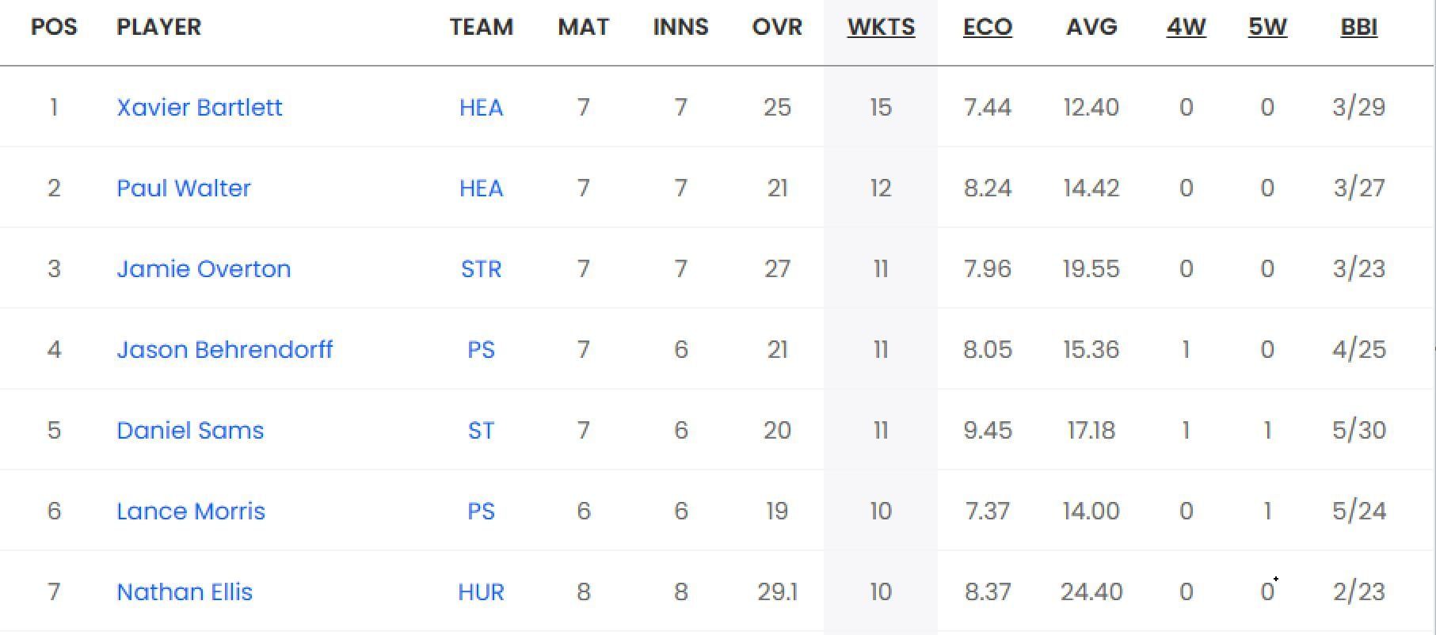Sort by BBI column header
Viewport: 1436px width, 635px height.
[1358, 27]
